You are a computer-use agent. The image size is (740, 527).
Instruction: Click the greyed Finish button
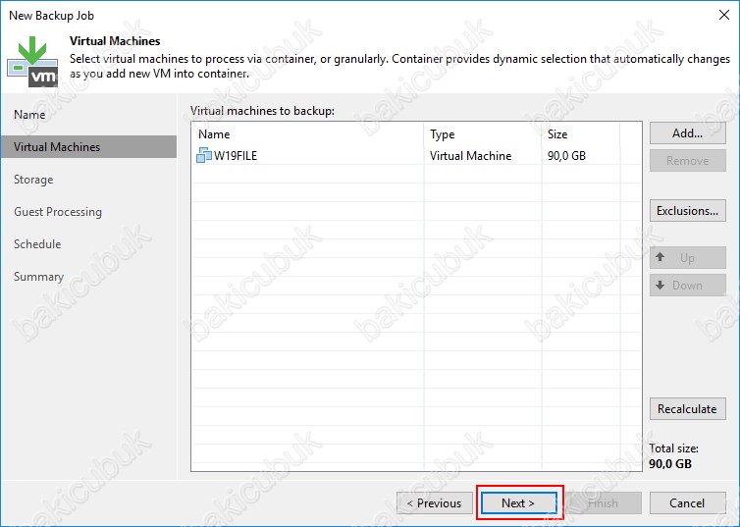click(x=604, y=502)
